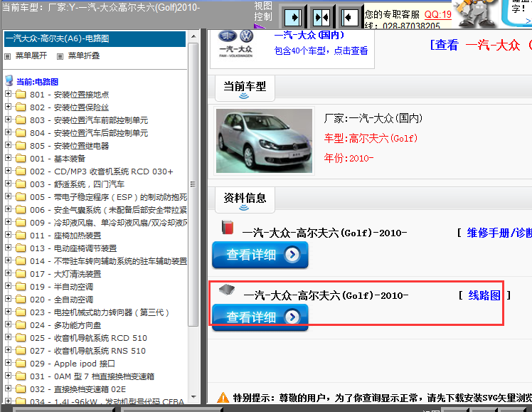Click the Golf car thumbnail photo
This screenshot has width=532, height=412.
[264, 141]
